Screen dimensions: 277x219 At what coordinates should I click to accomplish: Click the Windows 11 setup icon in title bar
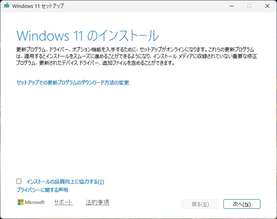[x=6, y=6]
